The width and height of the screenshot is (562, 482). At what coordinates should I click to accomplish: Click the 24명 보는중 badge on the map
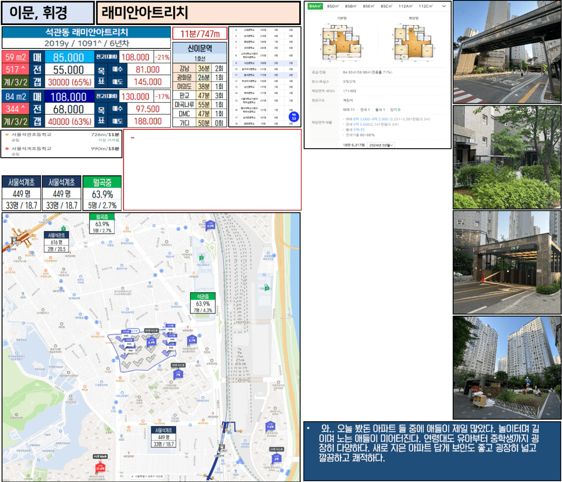(276, 449)
